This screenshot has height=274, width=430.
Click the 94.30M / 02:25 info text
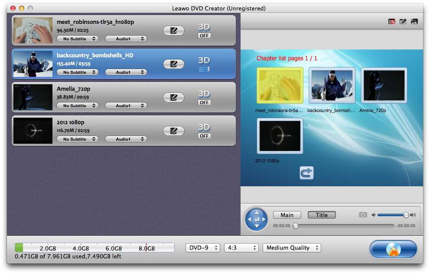pyautogui.click(x=72, y=30)
